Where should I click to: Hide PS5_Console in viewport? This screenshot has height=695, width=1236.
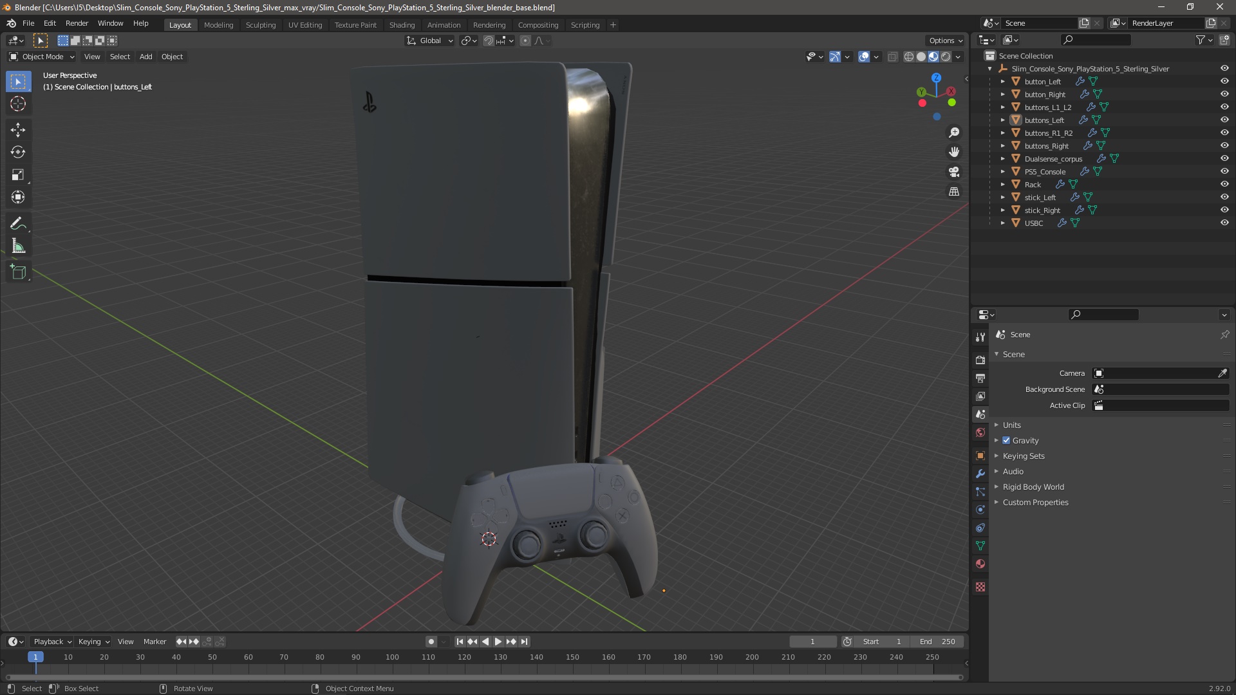pos(1224,171)
